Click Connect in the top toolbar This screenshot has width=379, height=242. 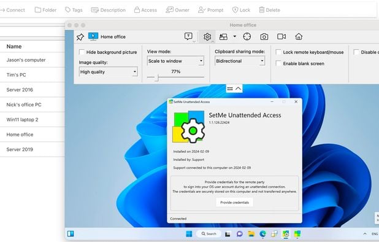(x=12, y=10)
